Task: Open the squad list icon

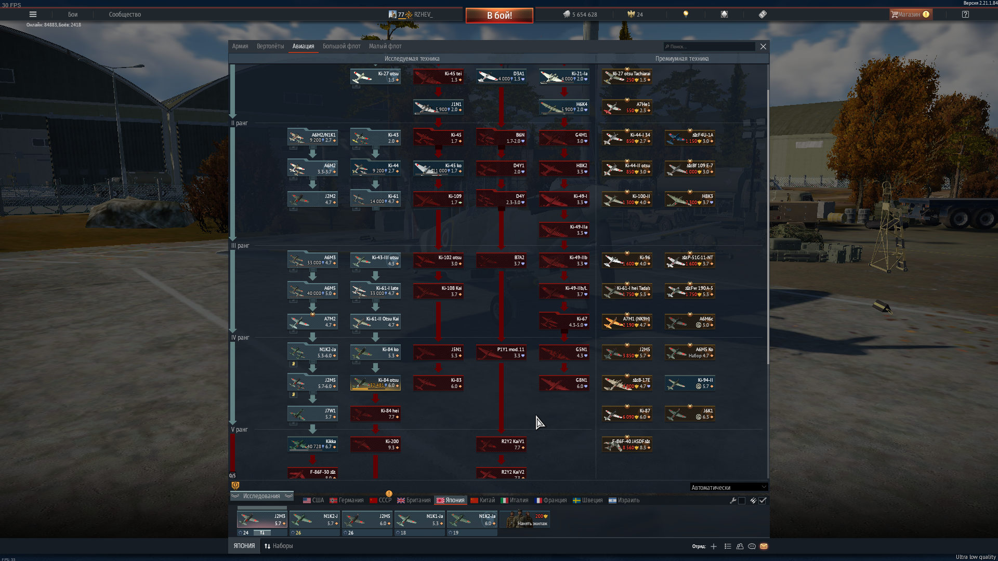Action: point(728,546)
